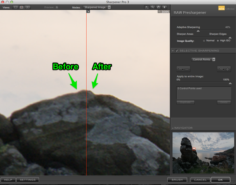
Task: Click the 40% Adaptive Sharpening value
Action: pos(228,27)
